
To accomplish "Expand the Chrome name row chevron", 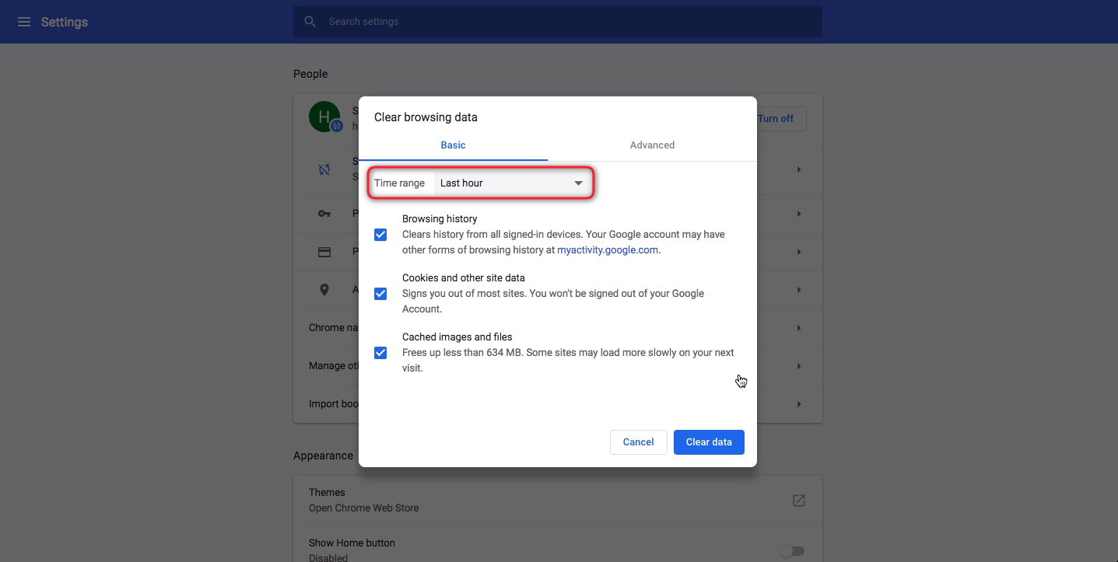I will (799, 328).
